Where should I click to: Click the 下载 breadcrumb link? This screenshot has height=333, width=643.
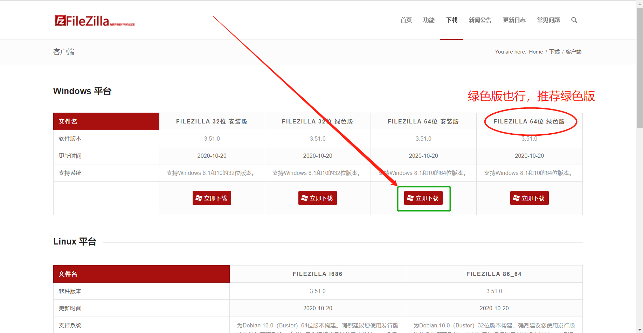pos(554,52)
